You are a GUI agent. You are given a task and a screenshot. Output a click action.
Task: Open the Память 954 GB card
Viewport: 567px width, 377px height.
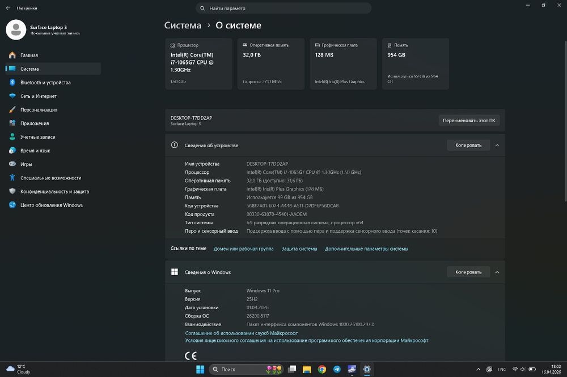coord(416,63)
